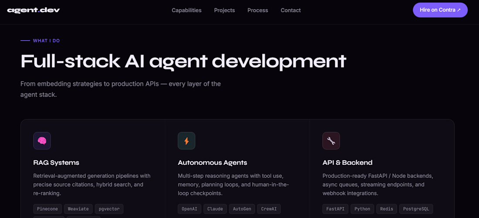Click the Weaviate tag
Screen dimensions: 479x218
coord(78,209)
